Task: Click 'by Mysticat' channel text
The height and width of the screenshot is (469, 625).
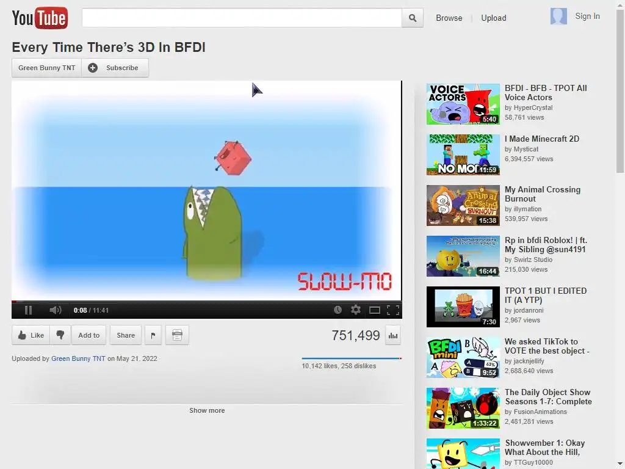Action: [x=521, y=149]
